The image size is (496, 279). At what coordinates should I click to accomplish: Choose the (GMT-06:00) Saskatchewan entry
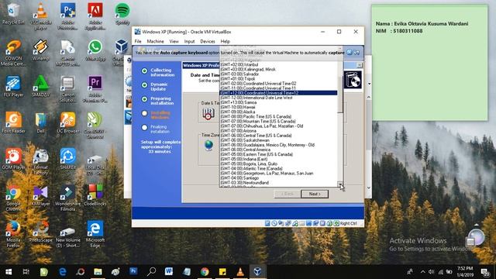[x=278, y=140]
